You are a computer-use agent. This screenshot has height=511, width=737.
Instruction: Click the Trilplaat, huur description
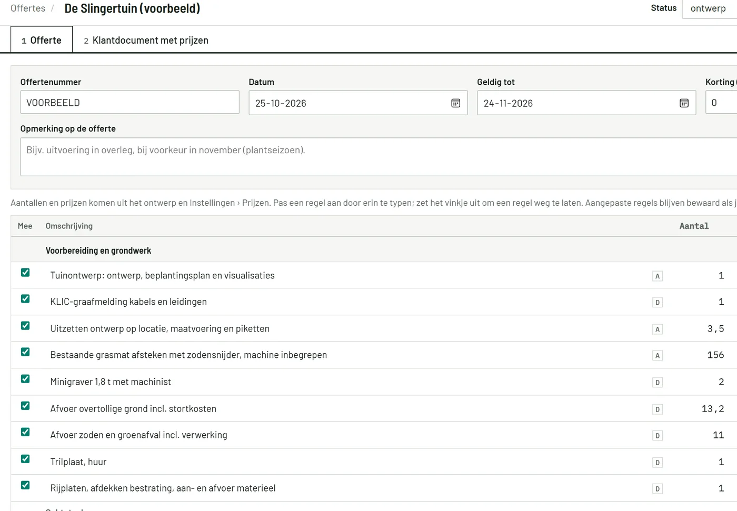tap(78, 462)
